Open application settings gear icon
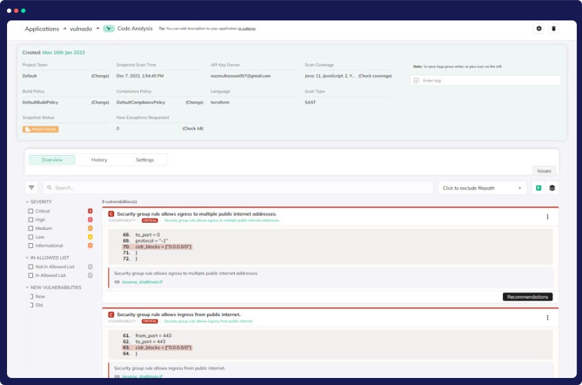This screenshot has height=385, width=582. pyautogui.click(x=539, y=29)
